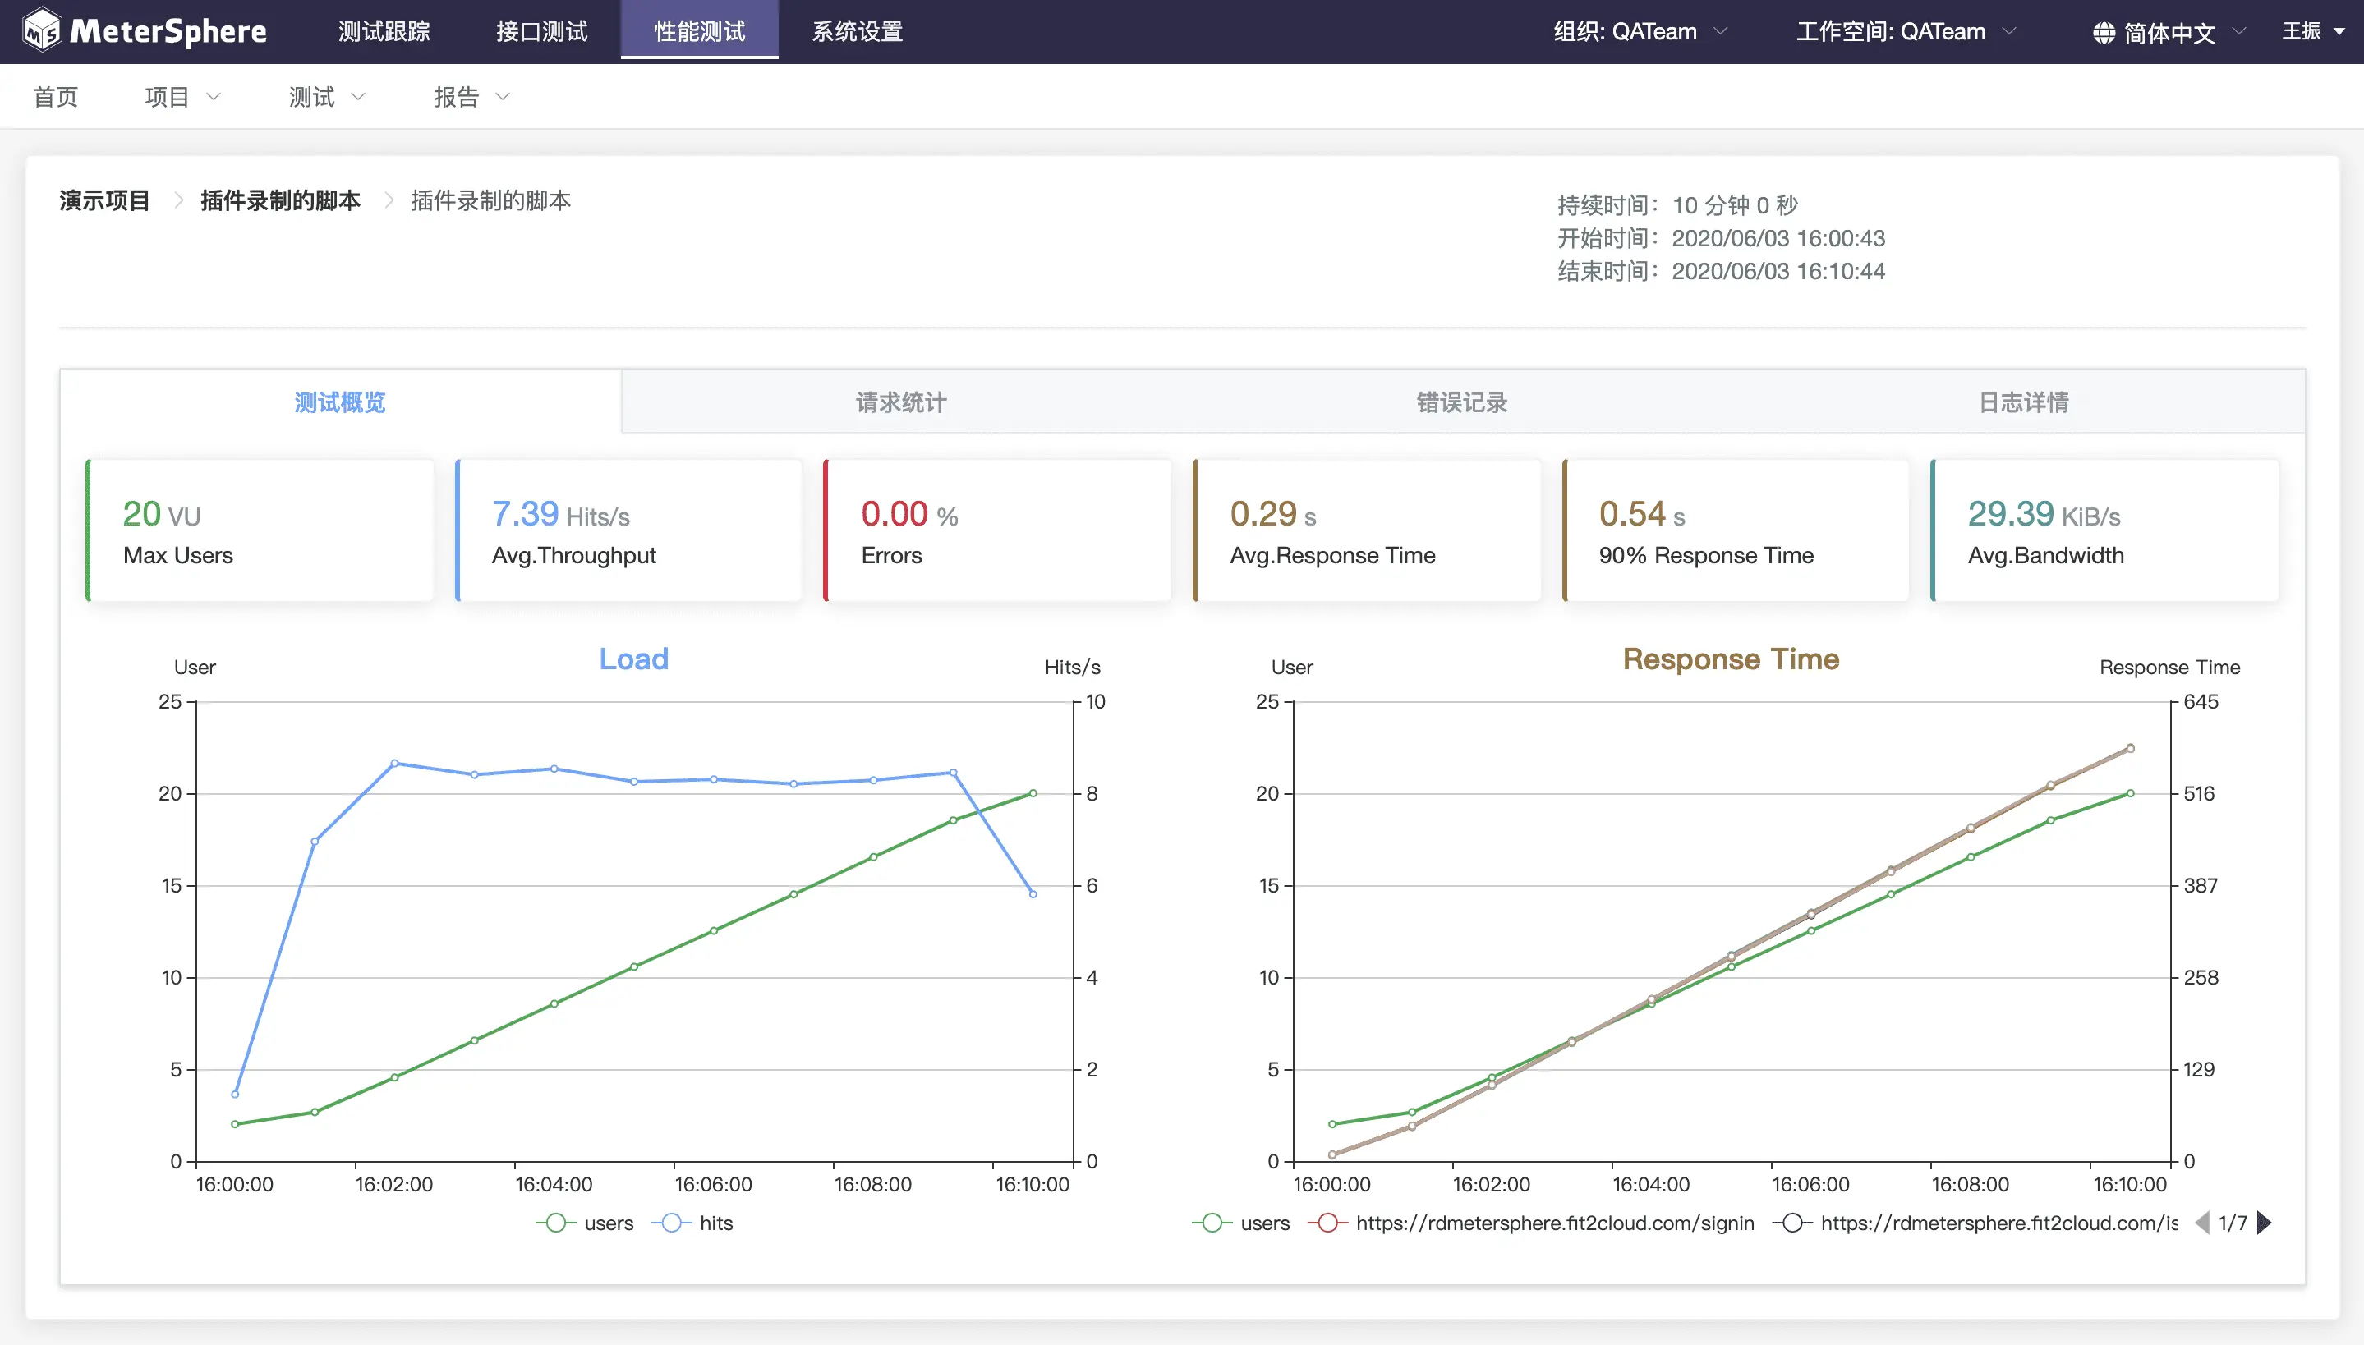The width and height of the screenshot is (2364, 1345).
Task: Click the globe language icon
Action: pyautogui.click(x=2104, y=33)
